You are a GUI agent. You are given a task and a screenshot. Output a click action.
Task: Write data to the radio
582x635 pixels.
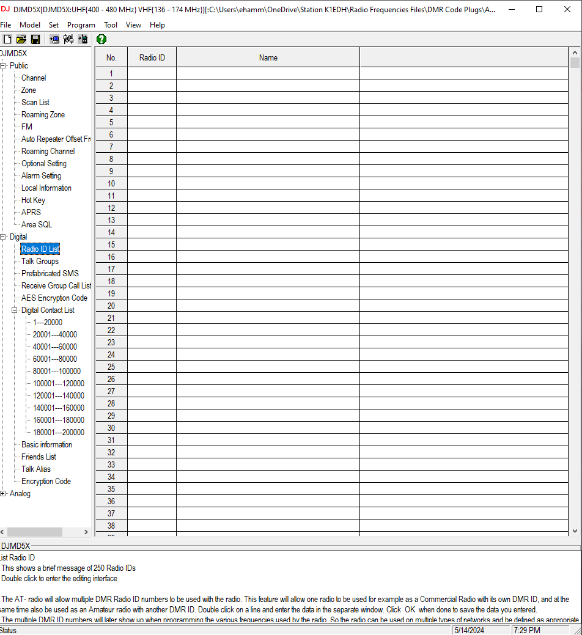pyautogui.click(x=83, y=39)
